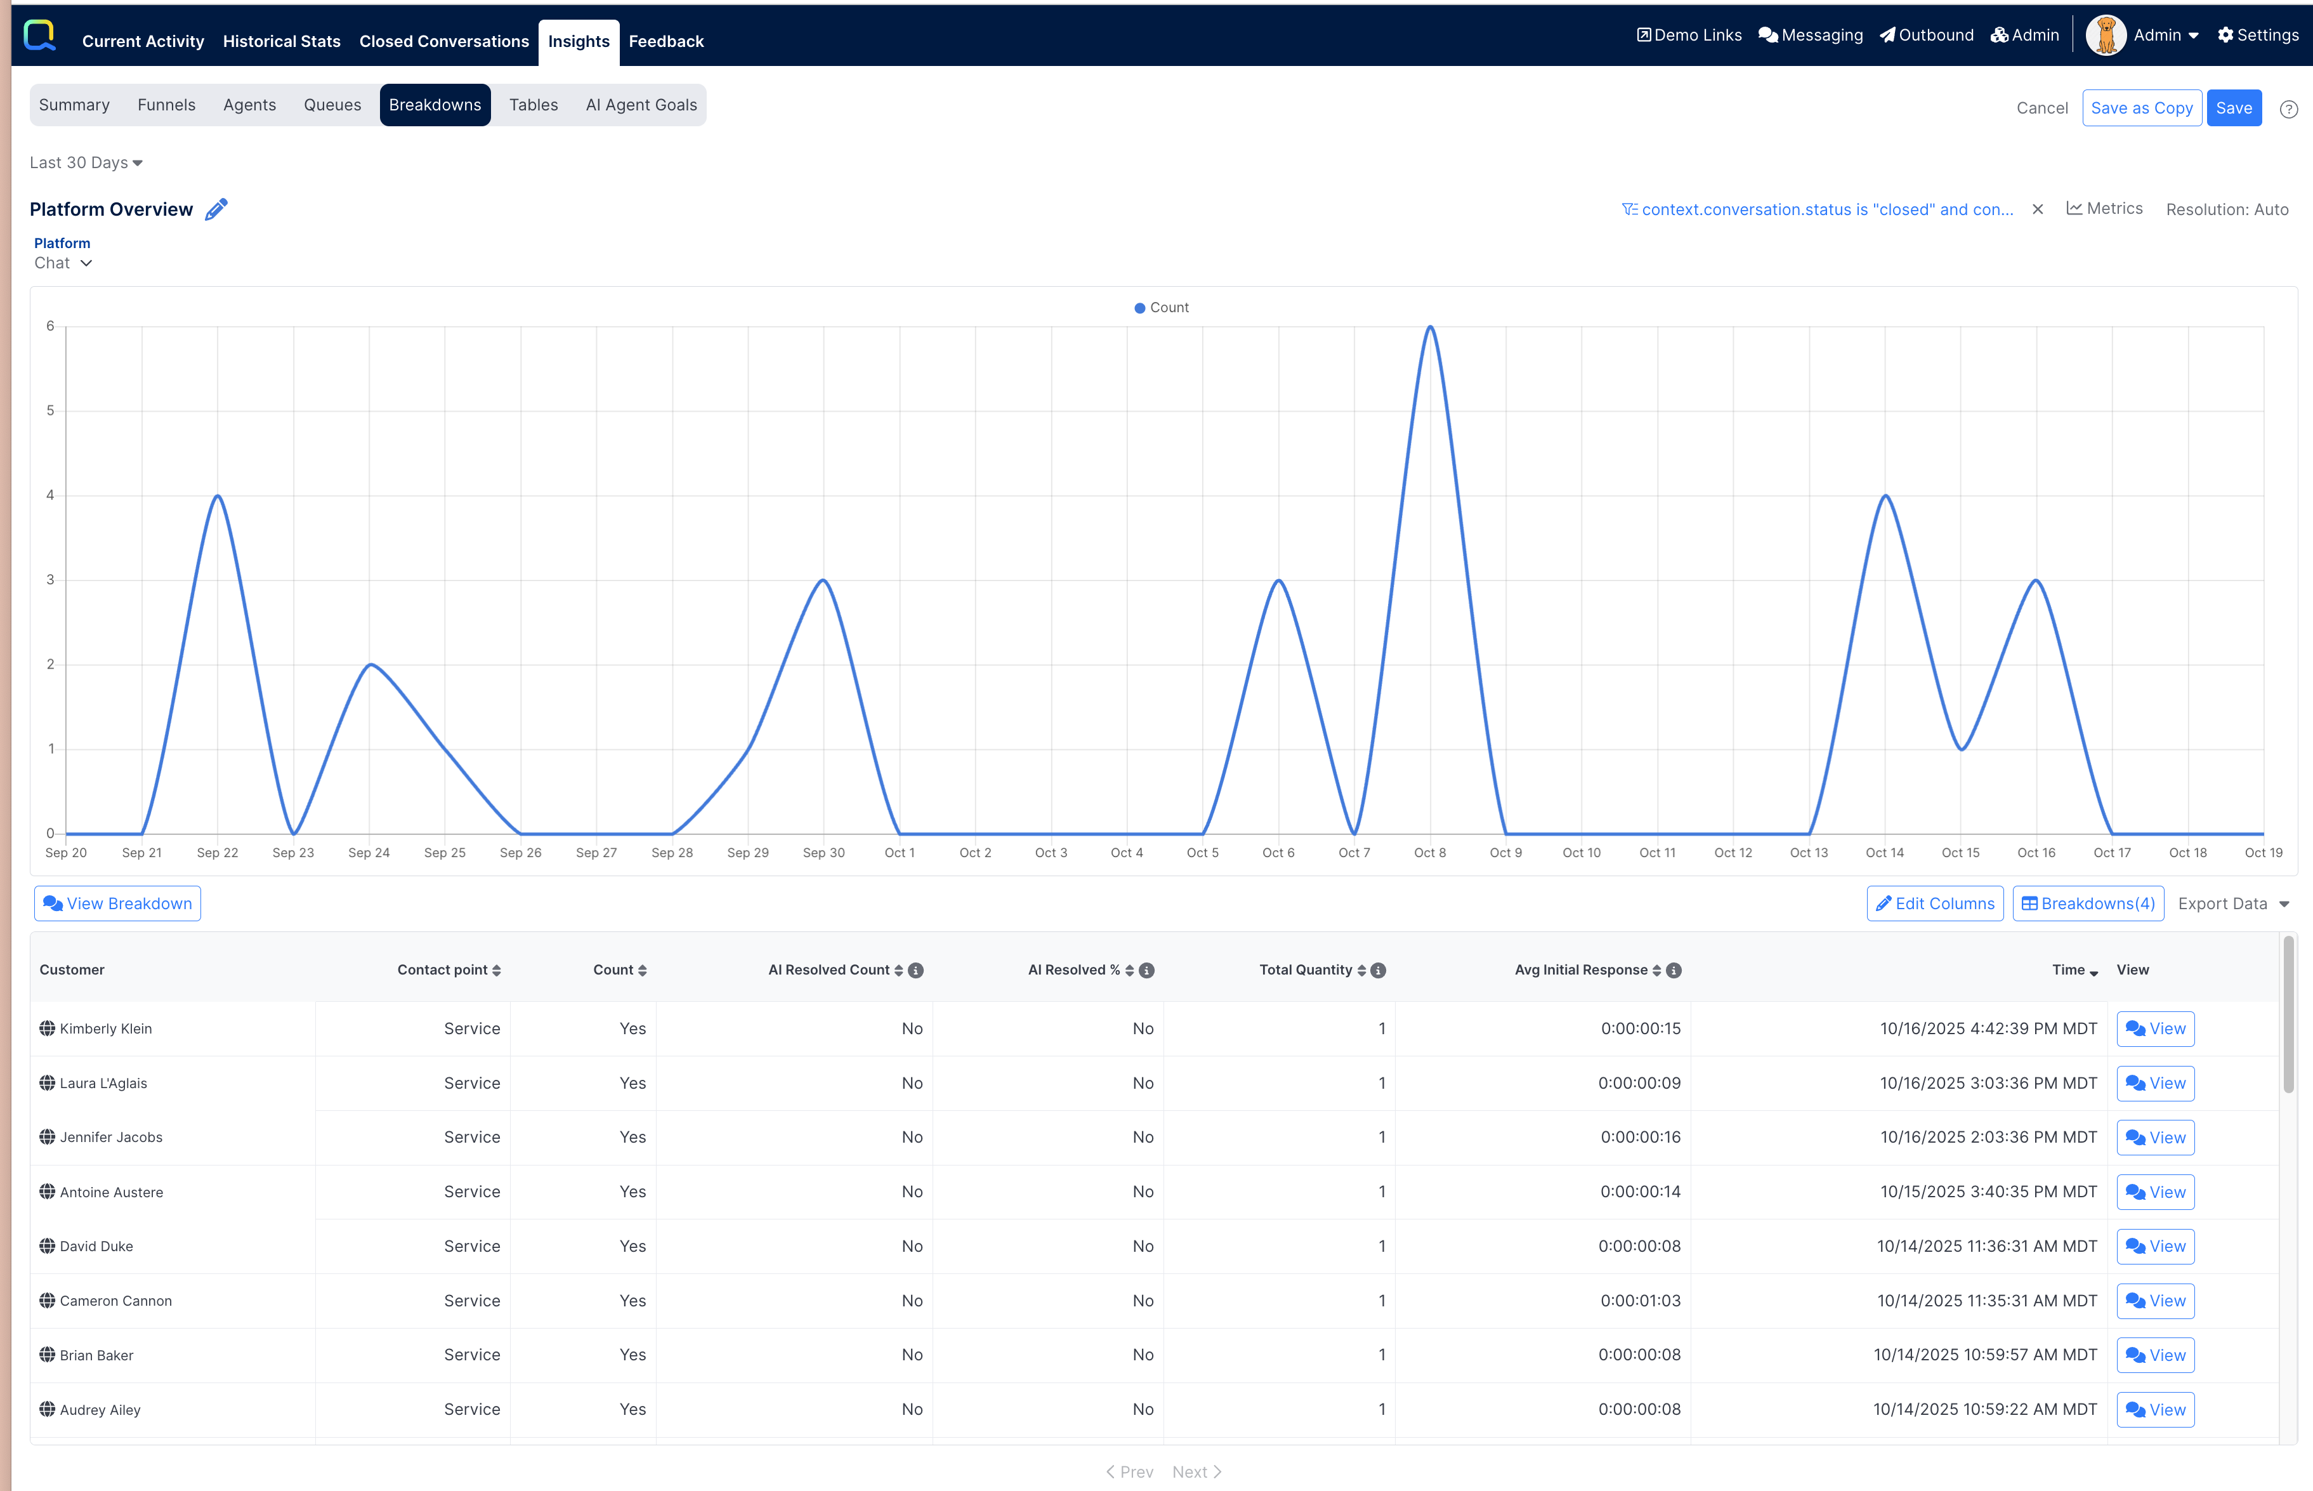
Task: Click View button for David Duke row
Action: point(2155,1246)
